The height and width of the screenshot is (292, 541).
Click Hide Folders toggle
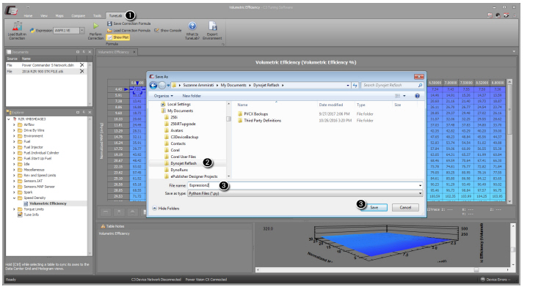pyautogui.click(x=166, y=209)
